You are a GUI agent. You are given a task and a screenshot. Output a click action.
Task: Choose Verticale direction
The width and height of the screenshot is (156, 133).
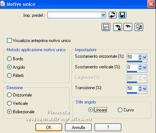click(9, 103)
